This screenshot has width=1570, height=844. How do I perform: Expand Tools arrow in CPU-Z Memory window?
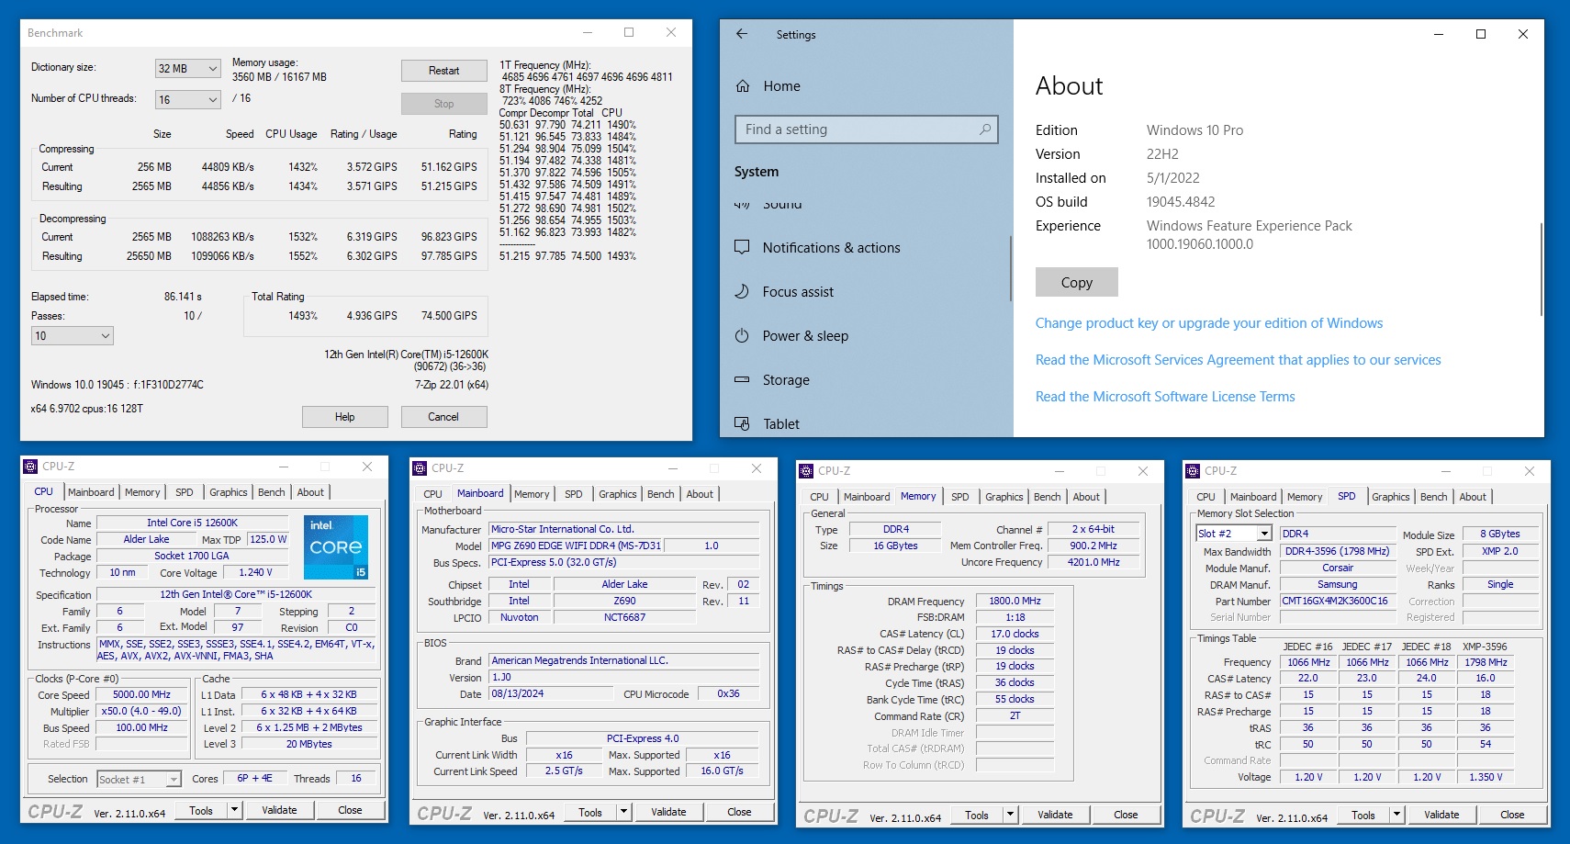[x=1011, y=815]
